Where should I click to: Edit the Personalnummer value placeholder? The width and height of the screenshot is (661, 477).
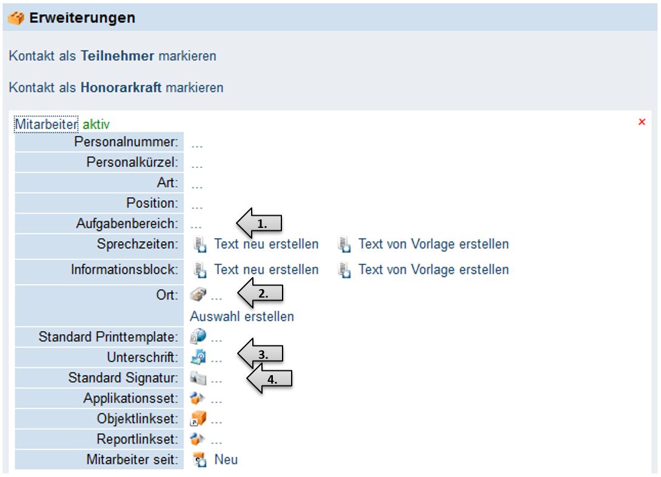(196, 144)
